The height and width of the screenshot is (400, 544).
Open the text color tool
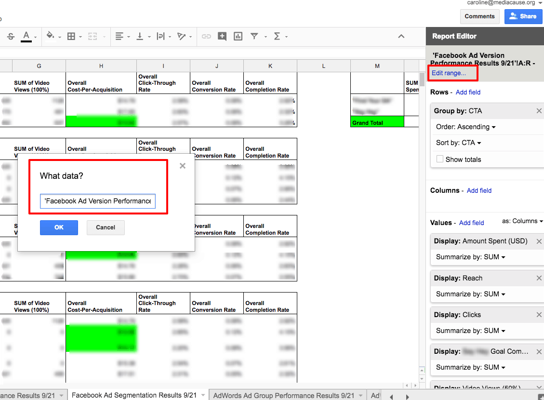(27, 36)
